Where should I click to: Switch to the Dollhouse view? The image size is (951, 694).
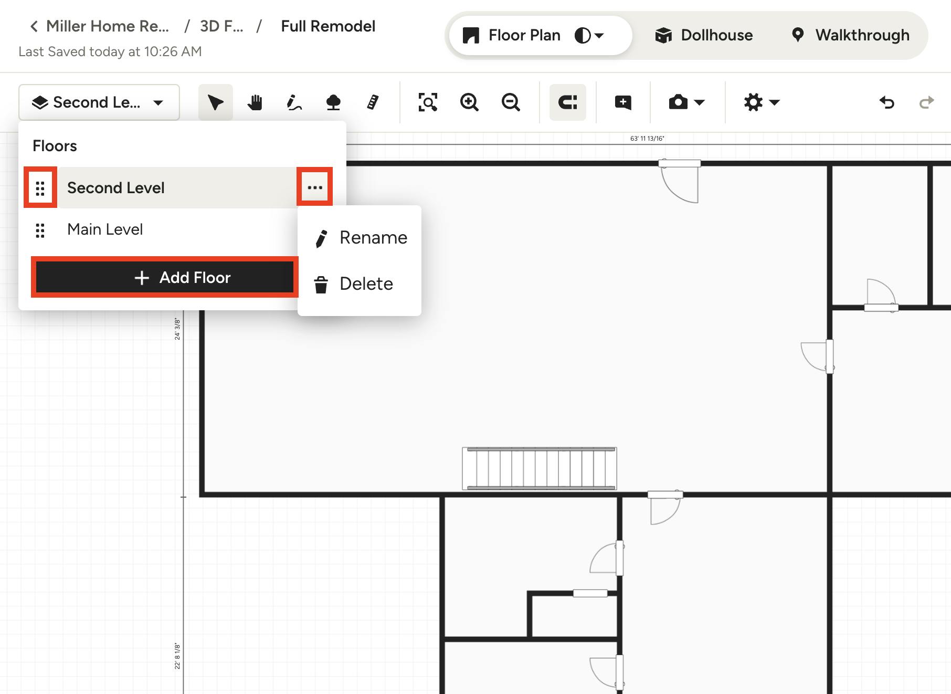point(703,35)
